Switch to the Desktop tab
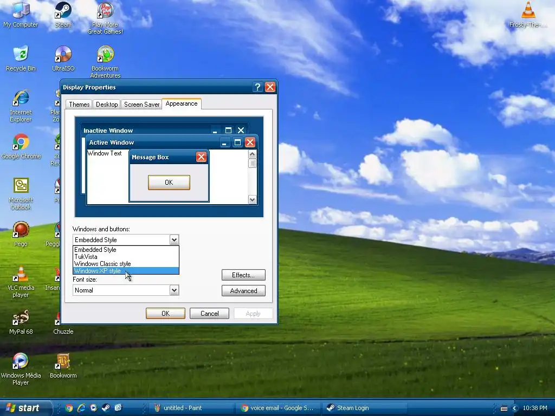 point(107,105)
